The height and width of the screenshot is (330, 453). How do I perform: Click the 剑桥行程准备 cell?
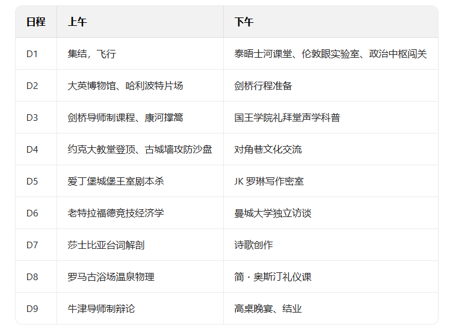(x=263, y=86)
